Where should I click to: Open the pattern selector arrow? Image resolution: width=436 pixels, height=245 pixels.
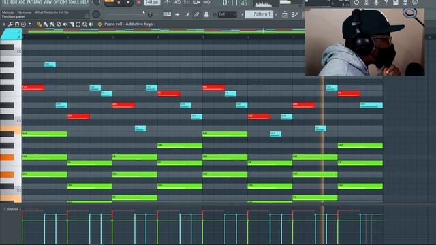242,14
